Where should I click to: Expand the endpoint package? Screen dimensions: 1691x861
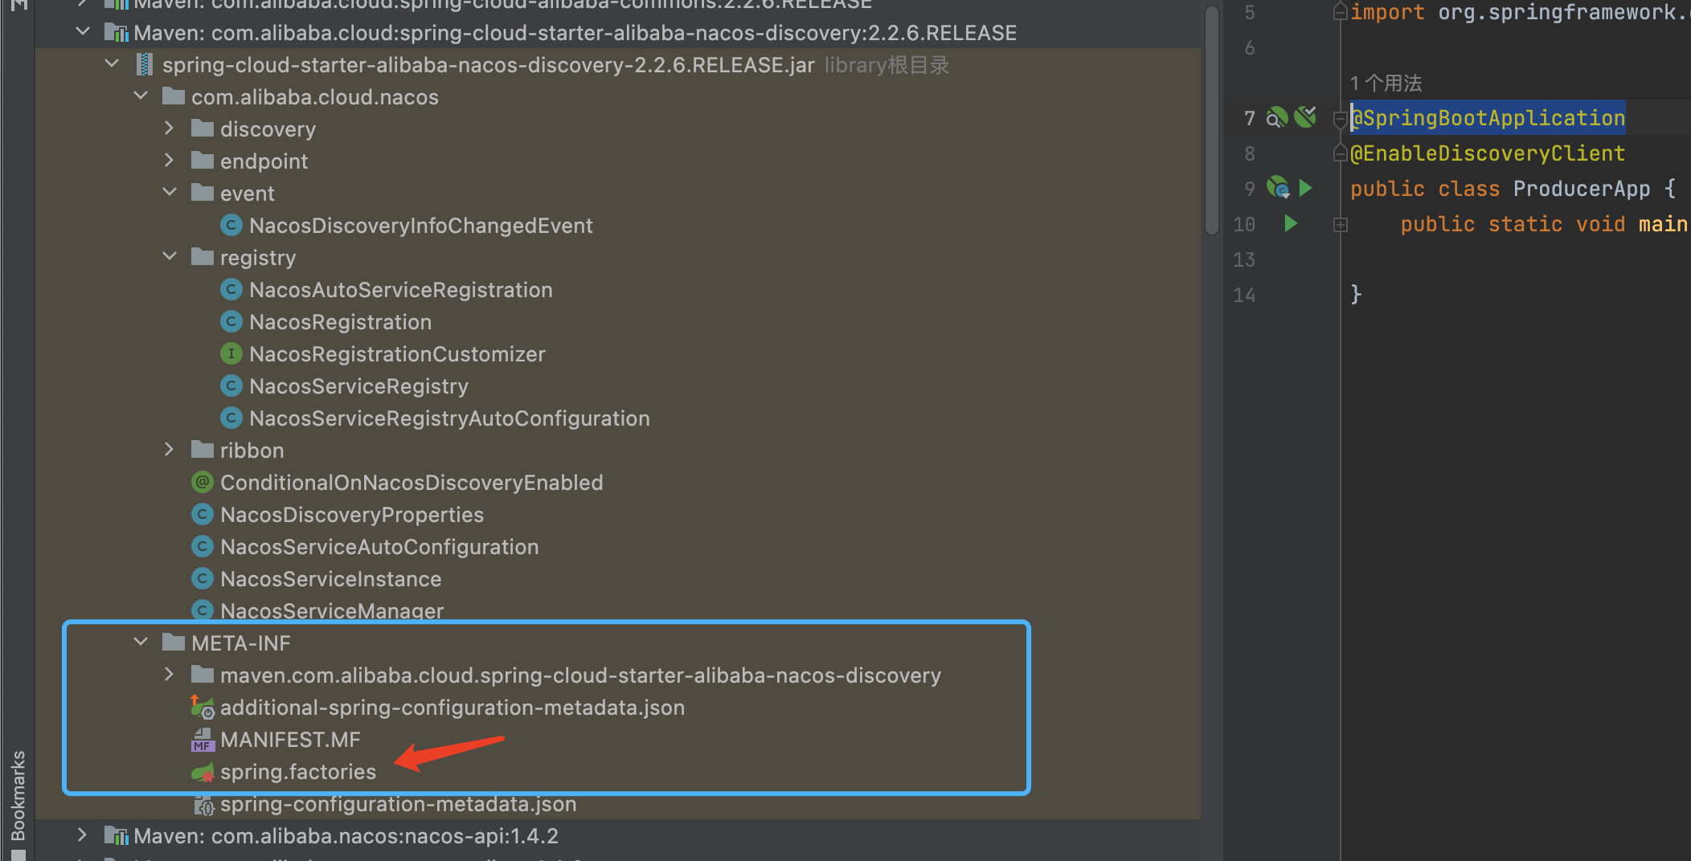(x=170, y=161)
